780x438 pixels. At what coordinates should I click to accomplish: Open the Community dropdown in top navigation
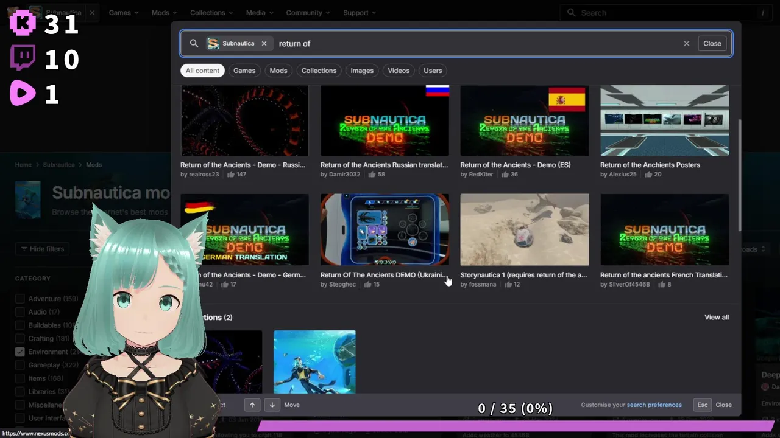(308, 13)
